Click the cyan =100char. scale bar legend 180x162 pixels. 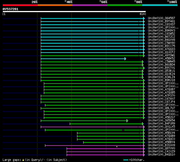[x=126, y=160]
